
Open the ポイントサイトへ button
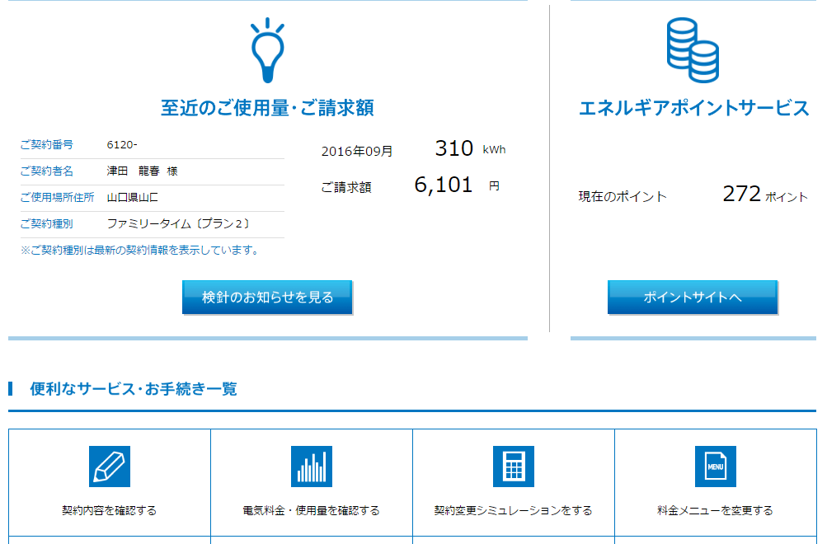click(693, 298)
